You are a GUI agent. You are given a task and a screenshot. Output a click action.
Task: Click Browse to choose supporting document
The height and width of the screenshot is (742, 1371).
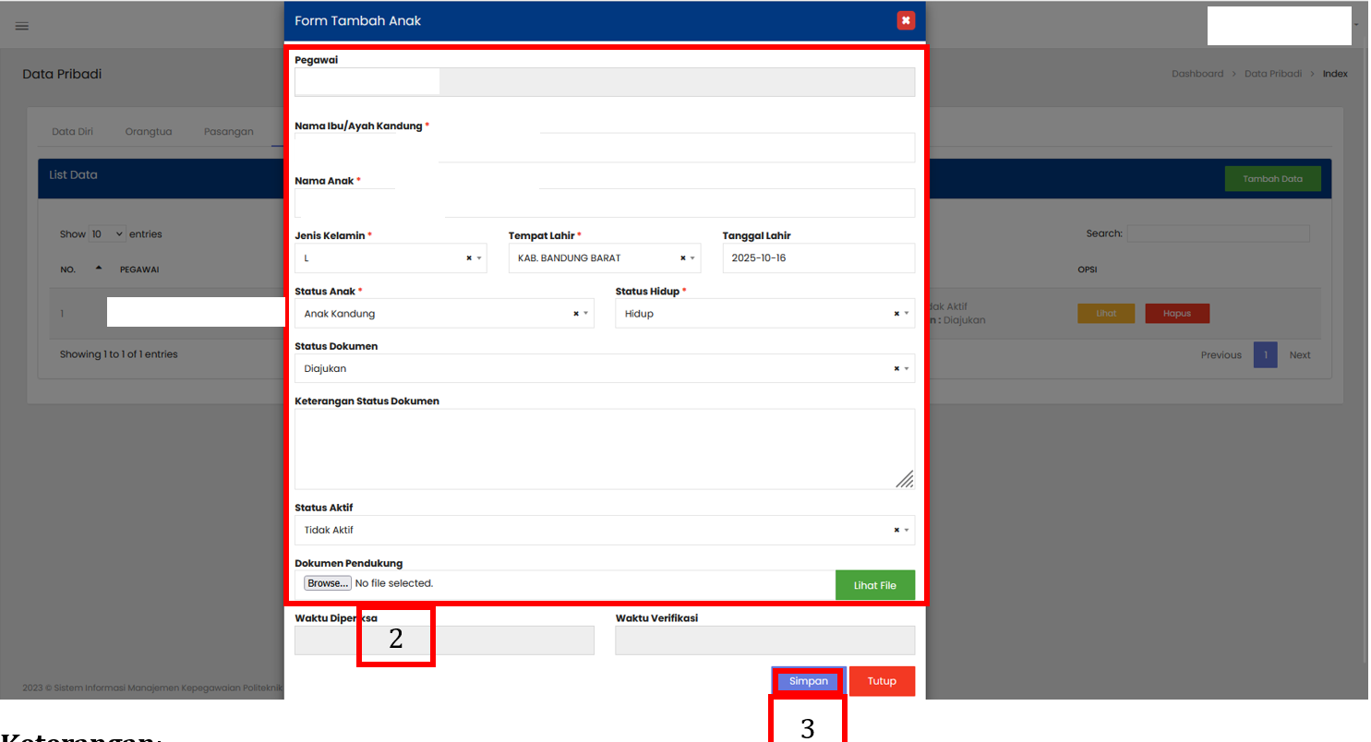pyautogui.click(x=328, y=583)
